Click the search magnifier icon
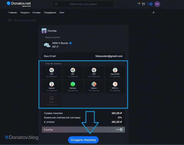184x145 pixels. pyautogui.click(x=56, y=4)
